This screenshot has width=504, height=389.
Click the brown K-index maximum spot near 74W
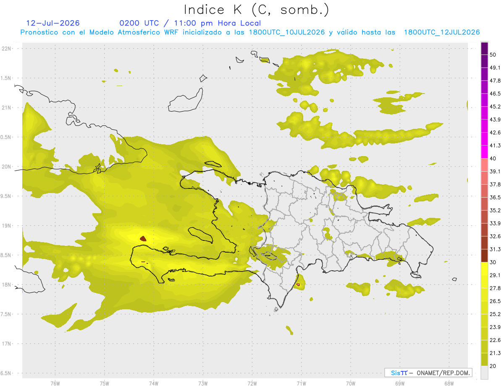pyautogui.click(x=143, y=238)
